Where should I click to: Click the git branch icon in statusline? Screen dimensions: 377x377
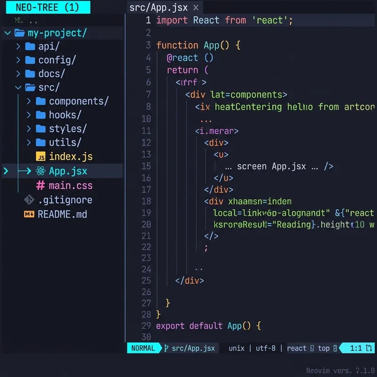click(166, 348)
